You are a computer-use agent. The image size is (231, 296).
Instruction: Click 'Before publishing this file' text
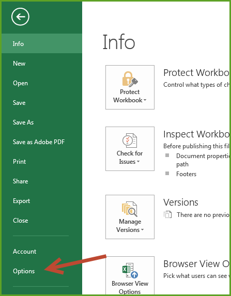coord(196,146)
